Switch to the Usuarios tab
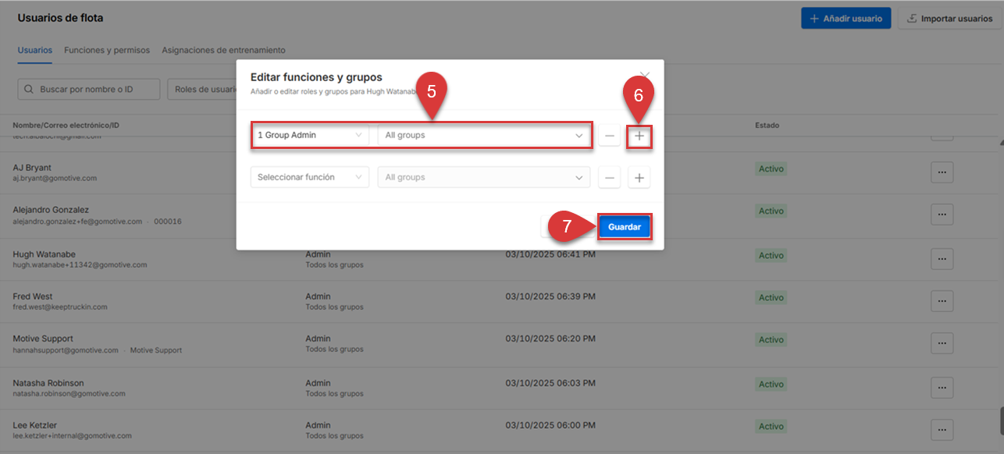The image size is (1004, 454). coord(35,50)
